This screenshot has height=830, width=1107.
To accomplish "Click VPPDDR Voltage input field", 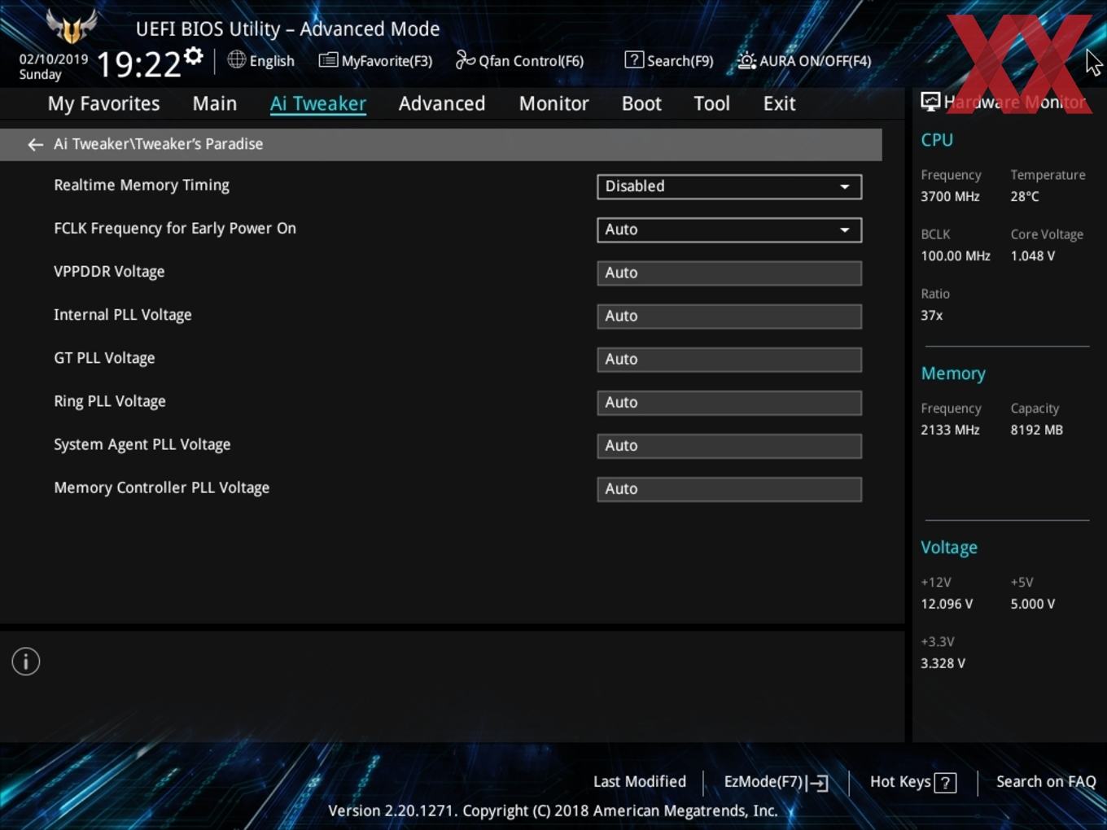I will (729, 273).
